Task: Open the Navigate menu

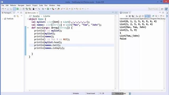Action: pos(21,5)
